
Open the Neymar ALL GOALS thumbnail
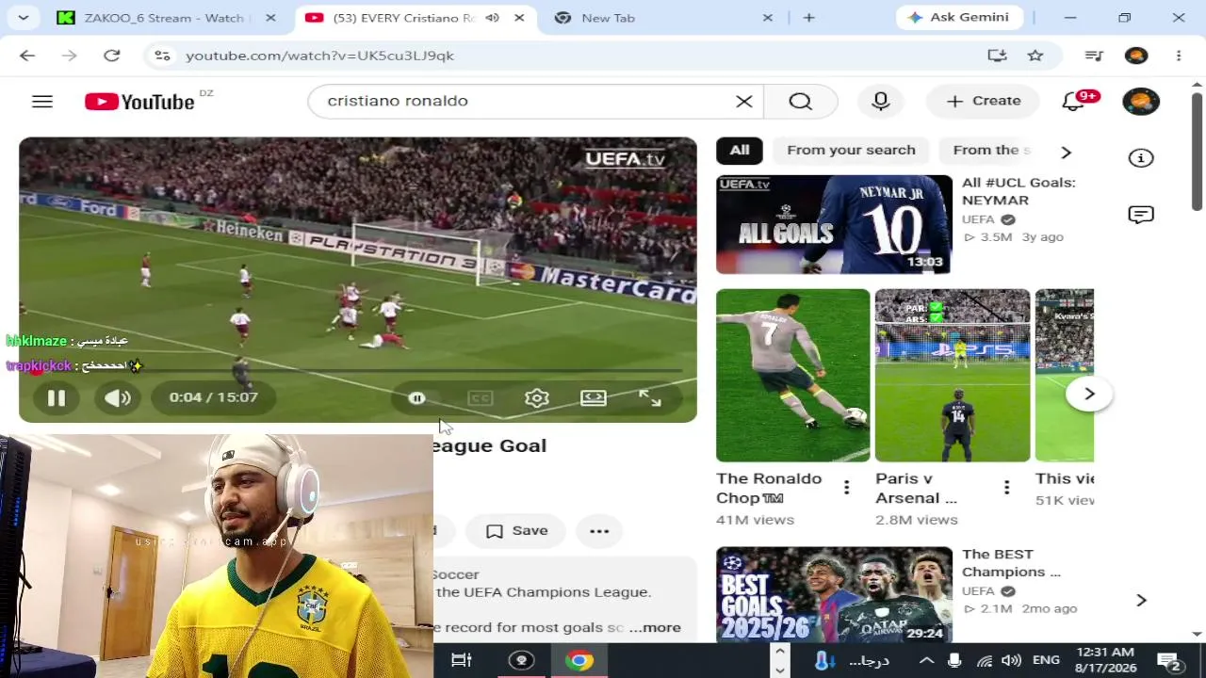(834, 224)
